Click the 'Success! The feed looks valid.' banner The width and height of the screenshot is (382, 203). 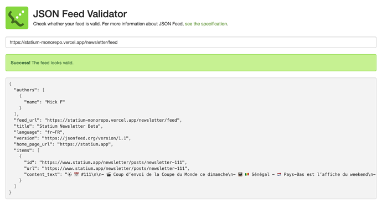pyautogui.click(x=191, y=63)
